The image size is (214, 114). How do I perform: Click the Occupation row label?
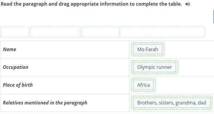(16, 67)
